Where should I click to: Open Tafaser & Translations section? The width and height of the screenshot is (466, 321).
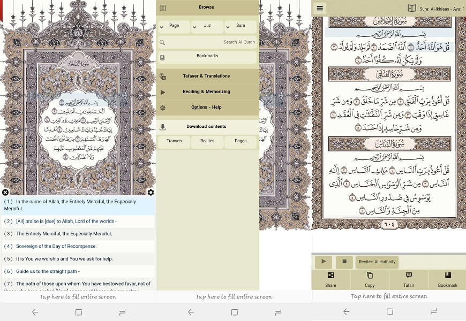coord(207,77)
